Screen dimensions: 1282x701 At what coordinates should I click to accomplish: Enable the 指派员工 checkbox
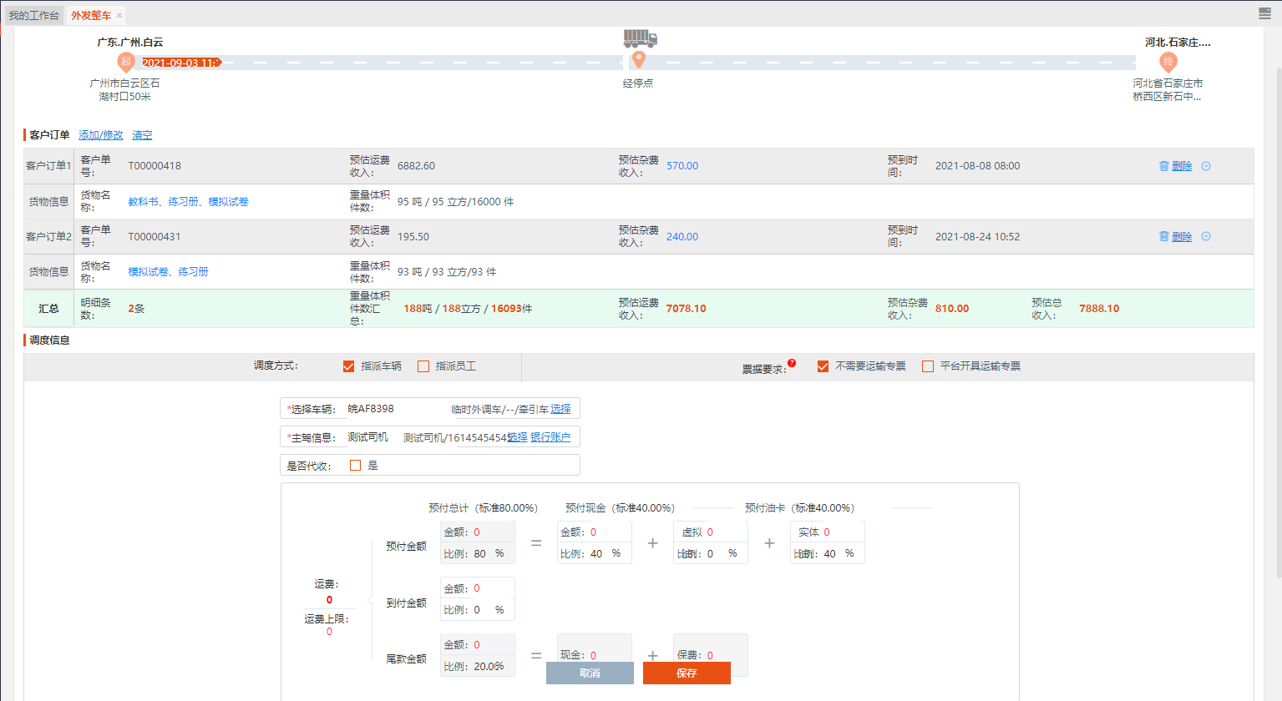pyautogui.click(x=423, y=366)
